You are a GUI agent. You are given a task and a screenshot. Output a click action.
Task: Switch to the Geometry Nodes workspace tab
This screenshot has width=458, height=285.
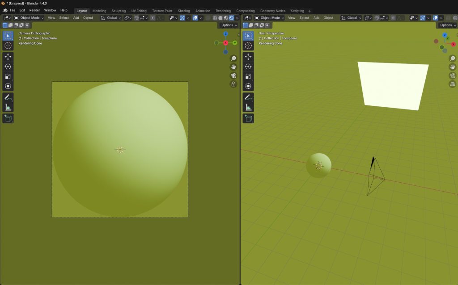coord(272,11)
